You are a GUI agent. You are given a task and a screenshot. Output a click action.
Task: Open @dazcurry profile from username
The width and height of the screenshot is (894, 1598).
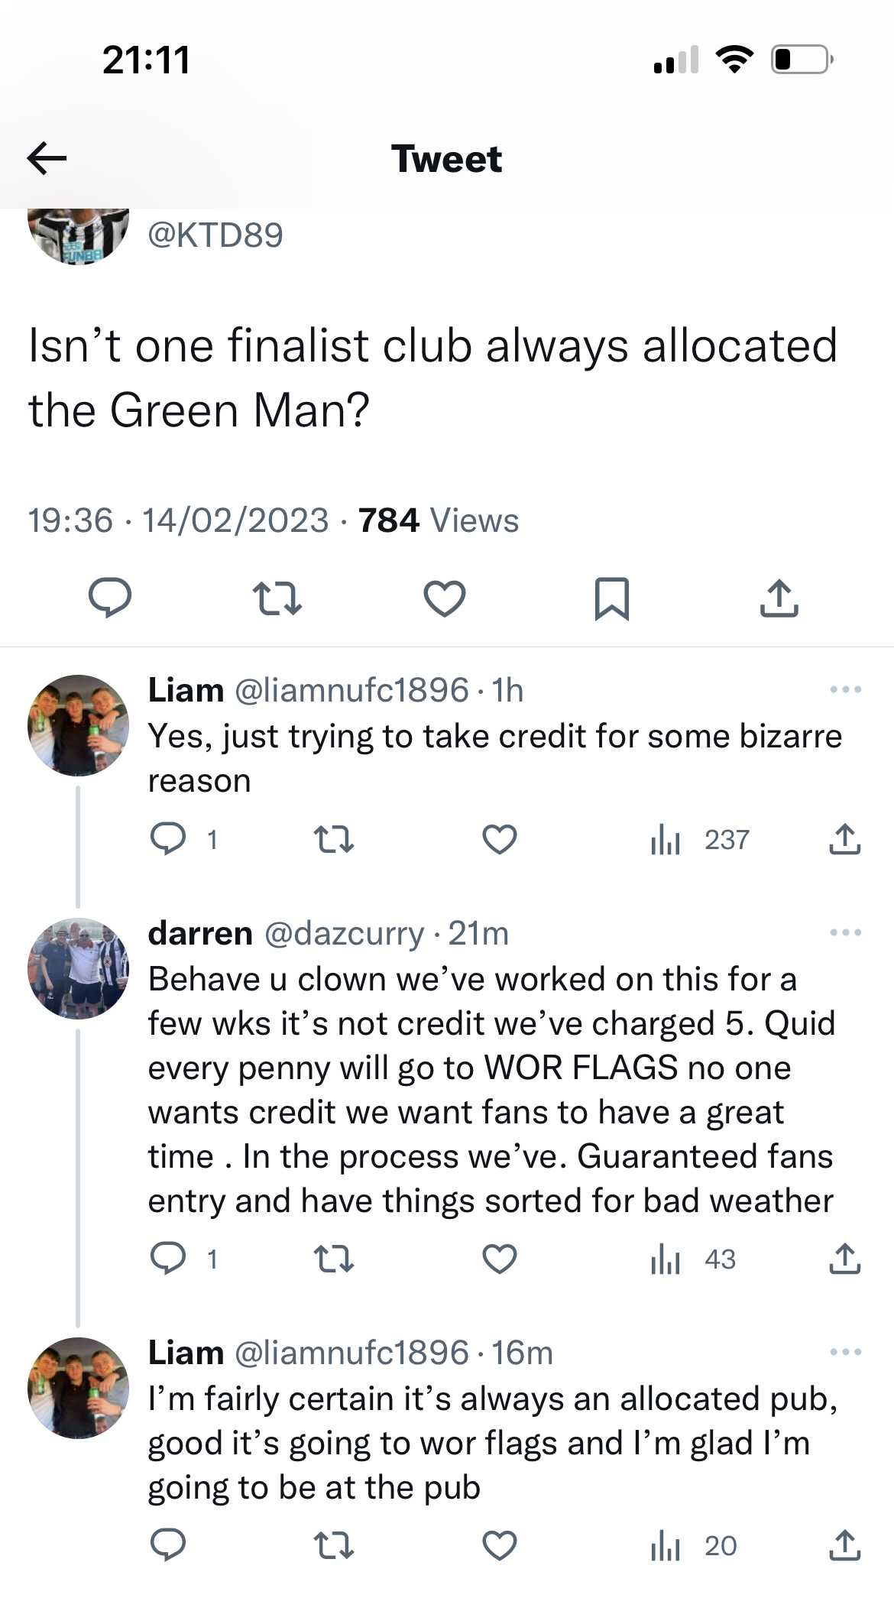tap(344, 933)
